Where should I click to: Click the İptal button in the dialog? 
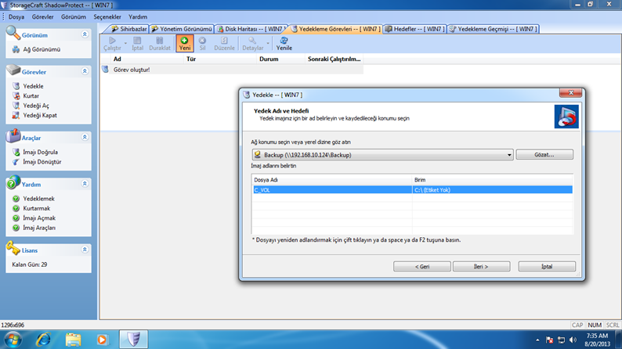point(547,267)
